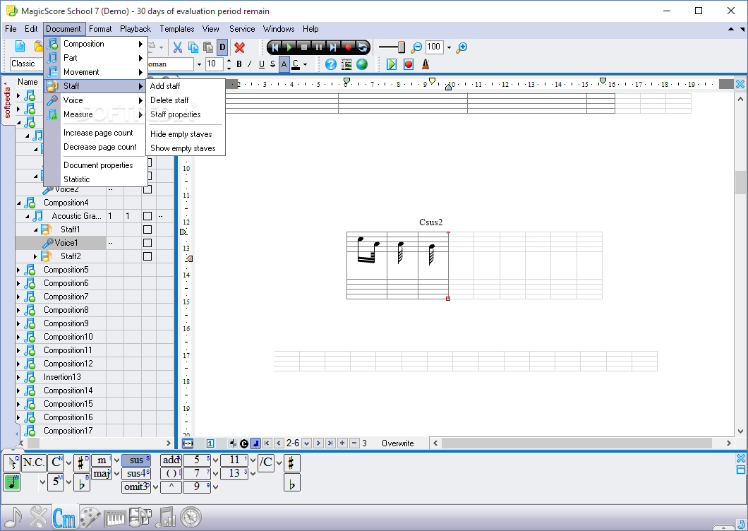Screen dimensions: 748x531
Task: Click the zoom slider handle
Action: [402, 47]
